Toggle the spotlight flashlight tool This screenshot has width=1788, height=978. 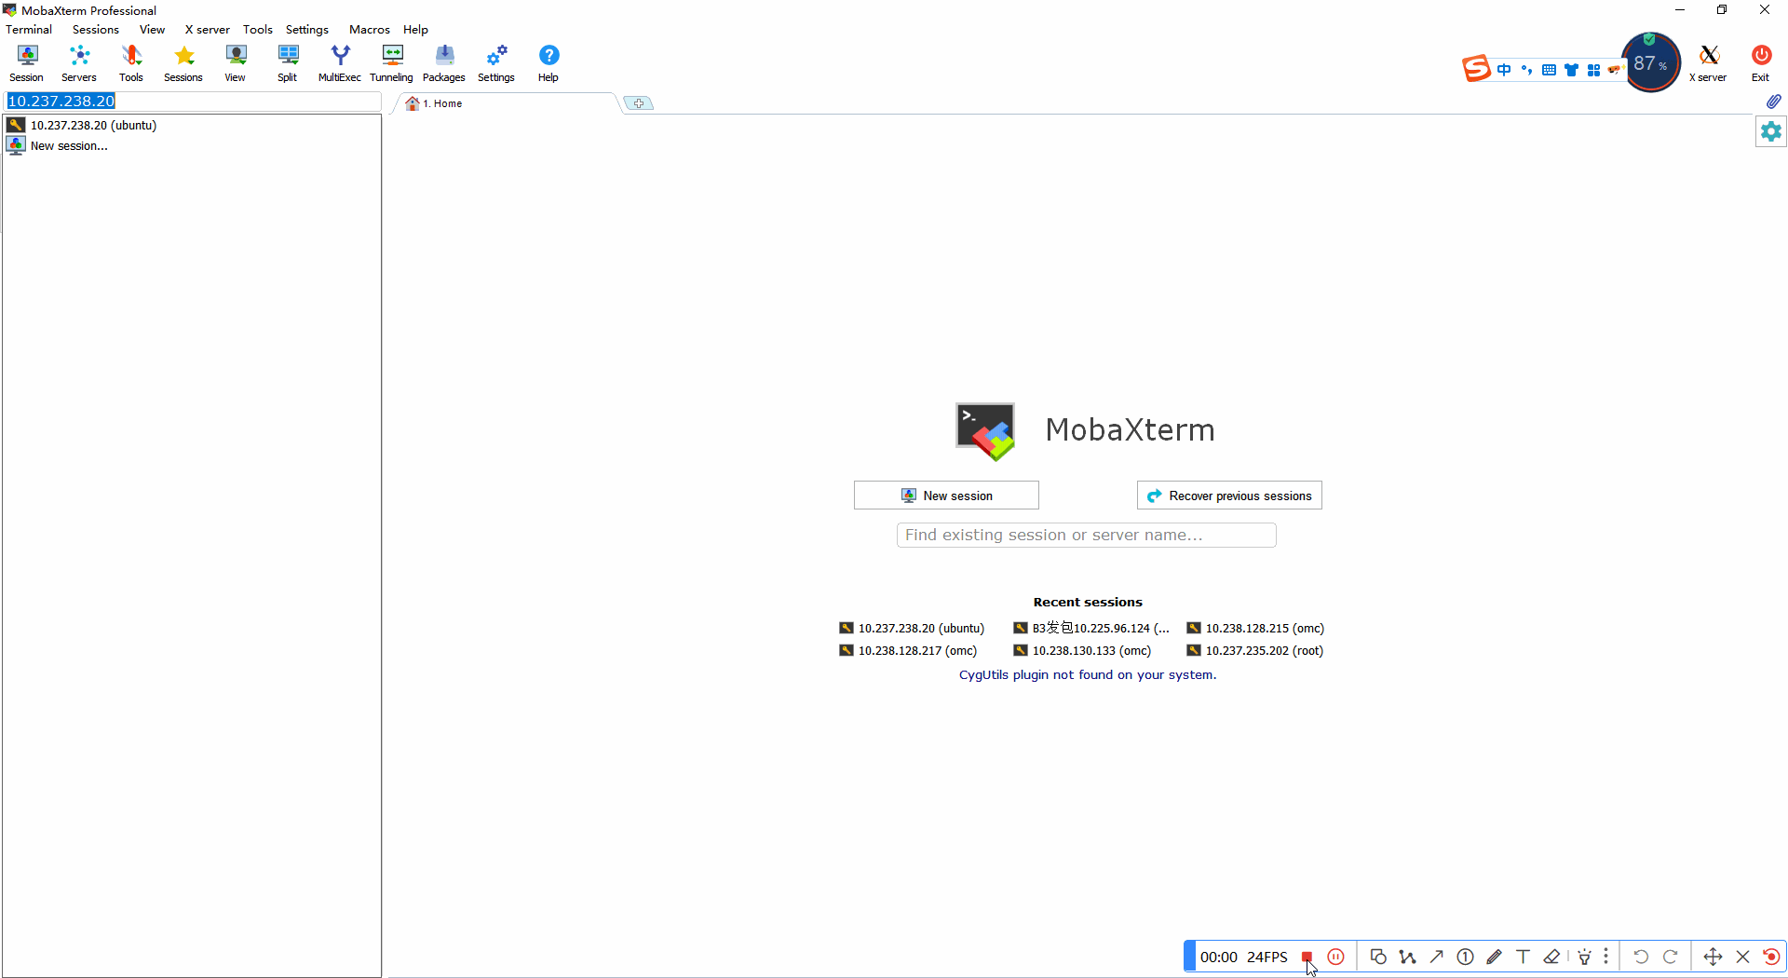coord(1585,957)
